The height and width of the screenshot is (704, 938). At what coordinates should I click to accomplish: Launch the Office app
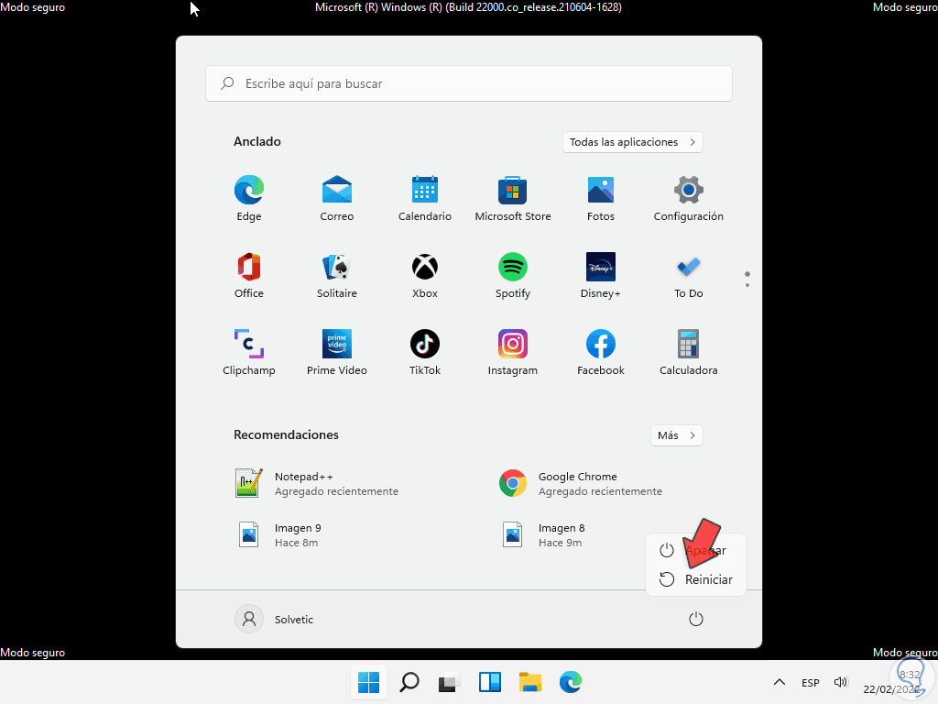click(249, 275)
